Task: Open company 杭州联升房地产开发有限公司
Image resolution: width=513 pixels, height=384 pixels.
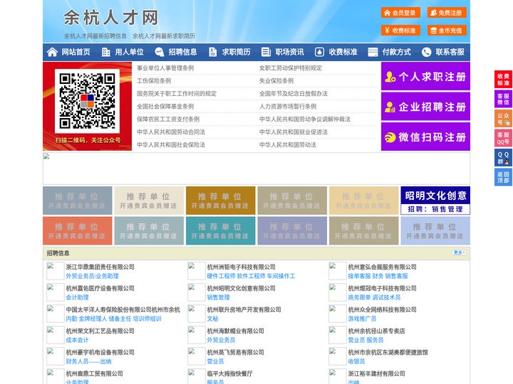Action: [244, 309]
